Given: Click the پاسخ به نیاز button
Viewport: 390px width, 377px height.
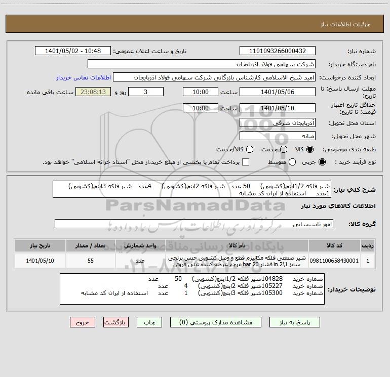Looking at the screenshot, I should coord(294,322).
